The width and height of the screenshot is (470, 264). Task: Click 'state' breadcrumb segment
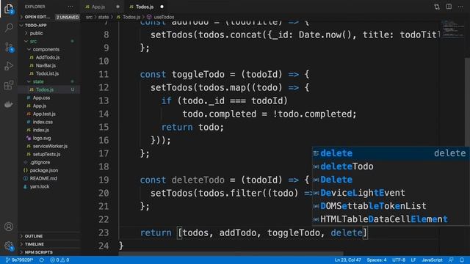coord(104,17)
